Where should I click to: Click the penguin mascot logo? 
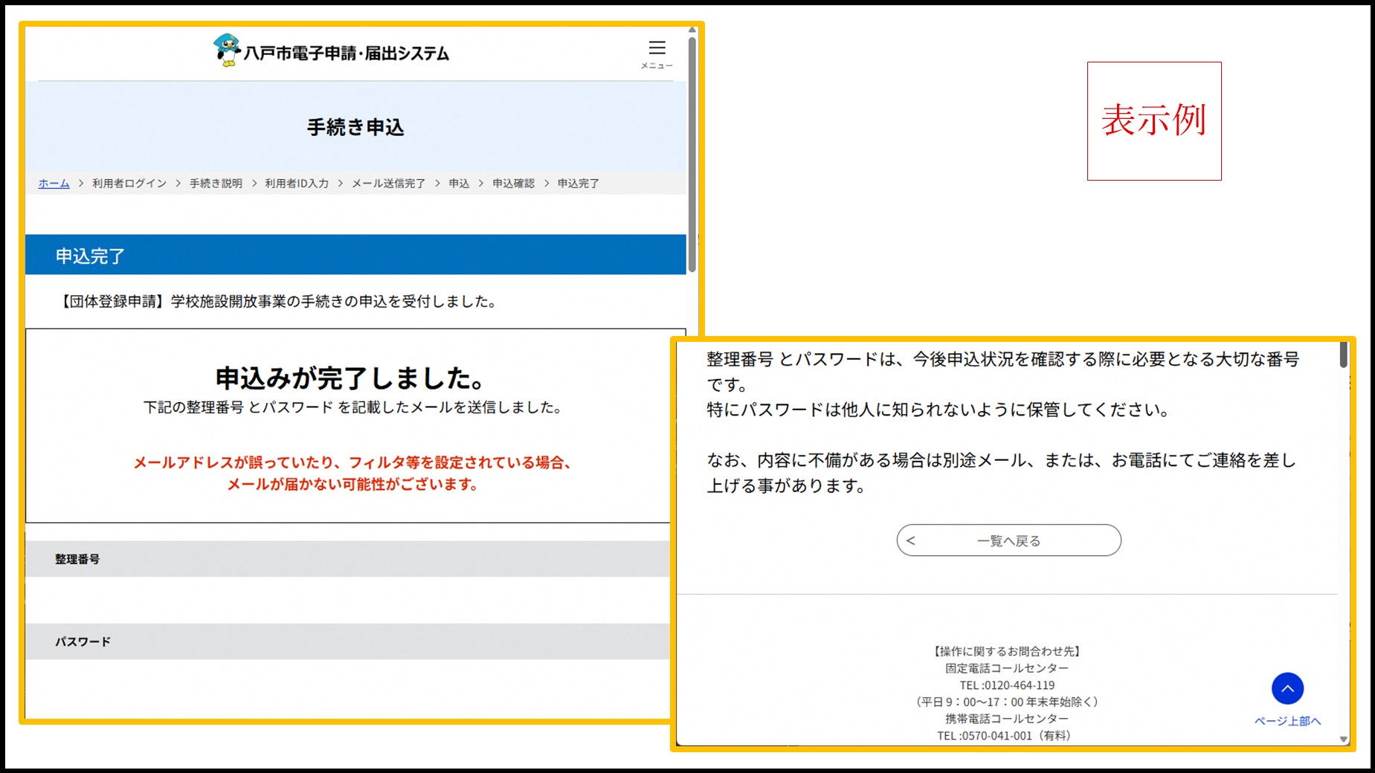click(225, 51)
